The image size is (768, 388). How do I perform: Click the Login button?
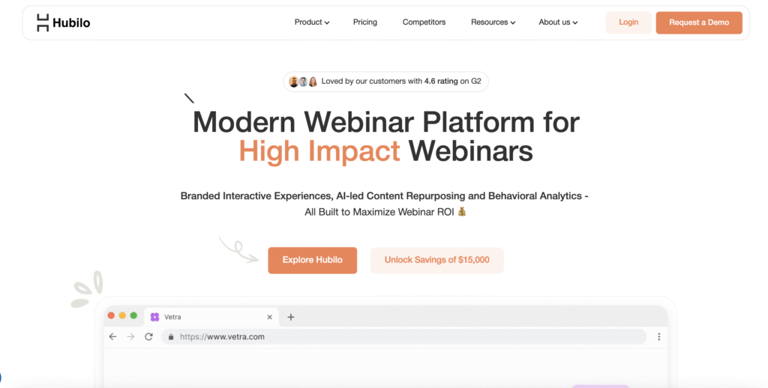(x=628, y=22)
